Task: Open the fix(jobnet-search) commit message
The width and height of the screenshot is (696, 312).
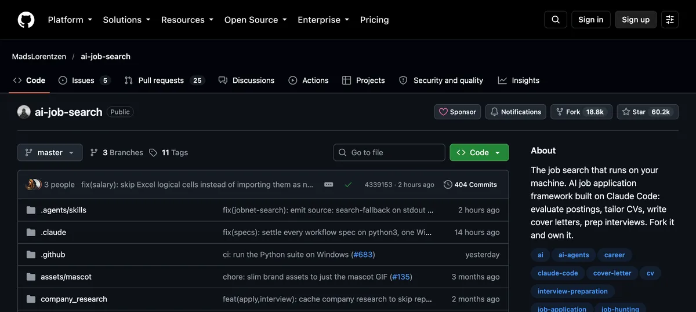Action: click(328, 210)
